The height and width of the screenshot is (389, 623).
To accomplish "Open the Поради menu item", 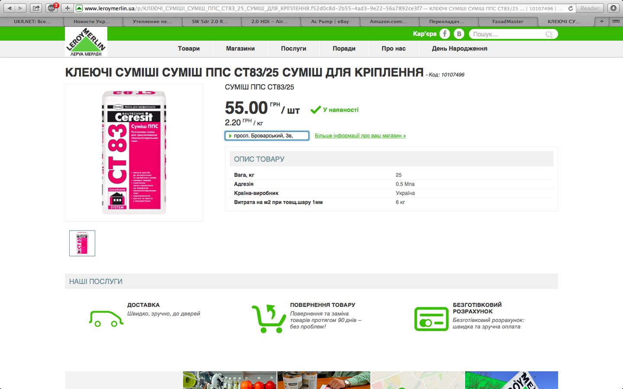I will [x=344, y=48].
